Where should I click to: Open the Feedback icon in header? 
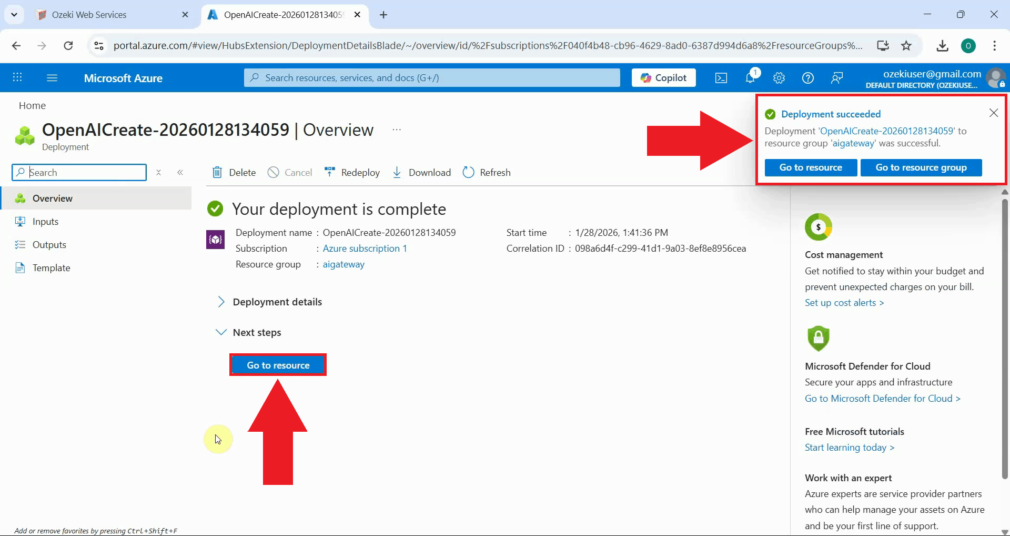click(x=836, y=78)
